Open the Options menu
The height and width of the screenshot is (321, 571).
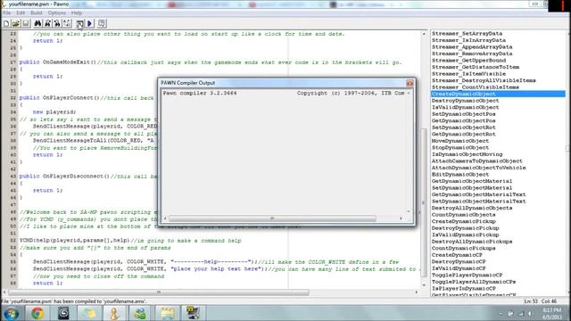(56, 12)
